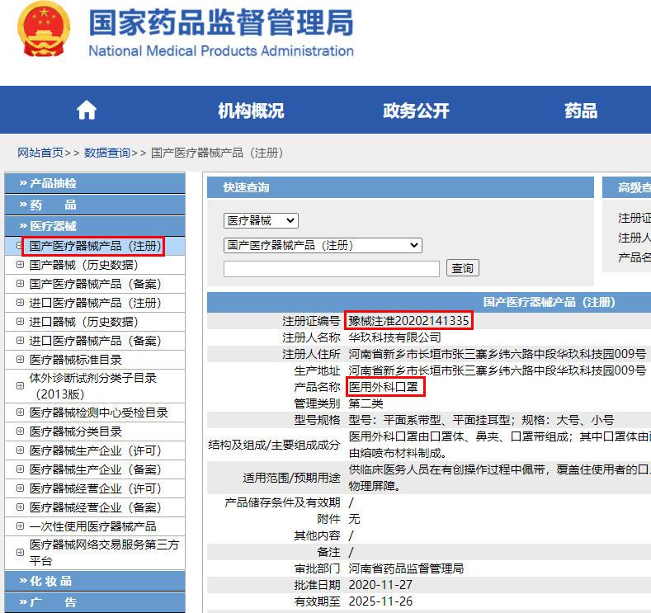Click bullet icon beside 医疗器械分类目录
Viewport: 651px width, 613px height.
(20, 431)
